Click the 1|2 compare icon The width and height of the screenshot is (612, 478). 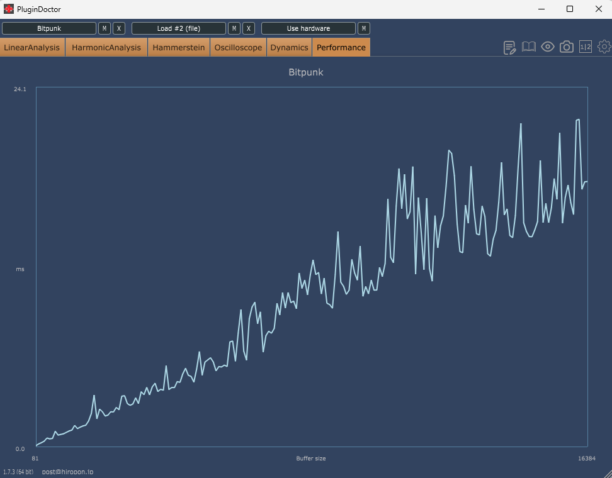[586, 47]
